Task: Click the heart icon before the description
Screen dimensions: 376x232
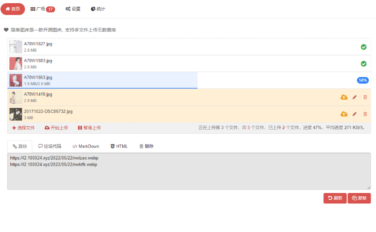Action: 6,30
